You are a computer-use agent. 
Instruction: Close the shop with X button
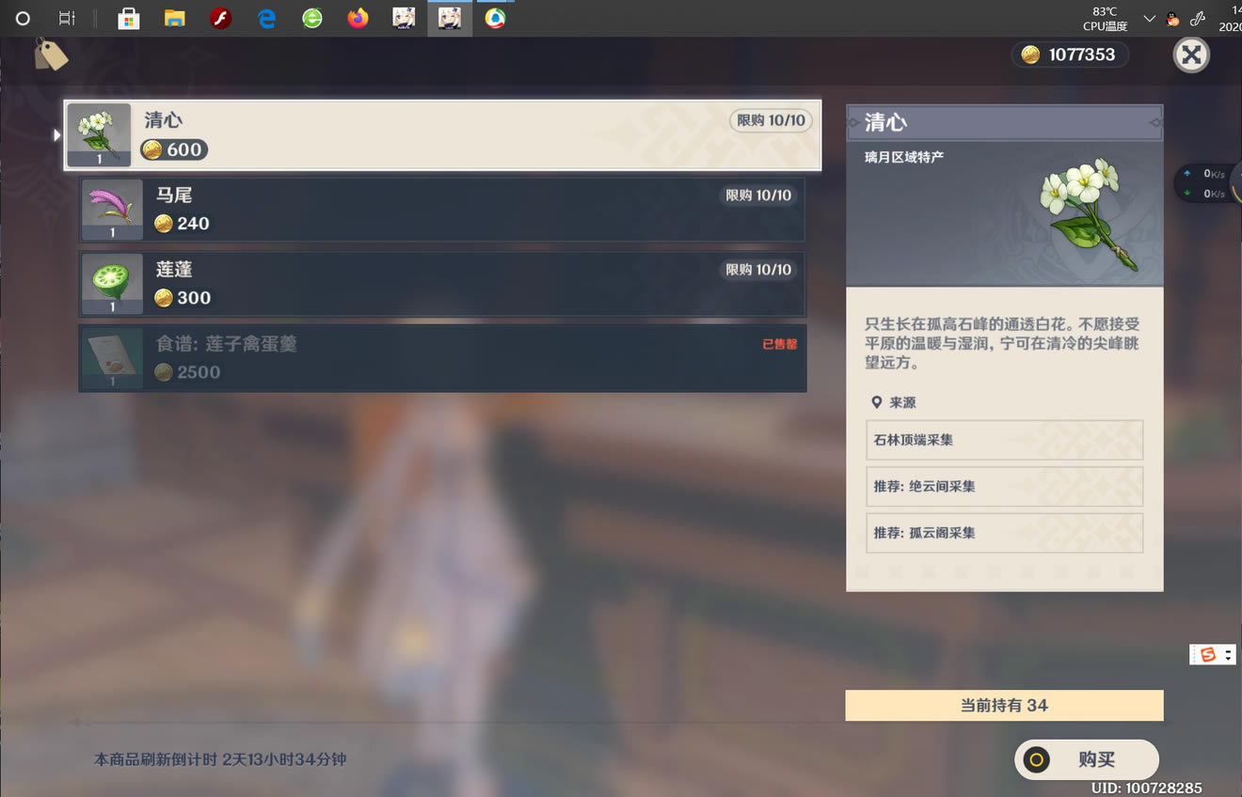coord(1191,55)
